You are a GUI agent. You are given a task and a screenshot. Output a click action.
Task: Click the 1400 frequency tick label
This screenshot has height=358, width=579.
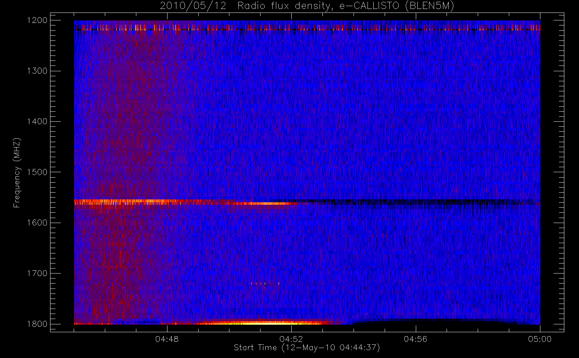tap(37, 121)
